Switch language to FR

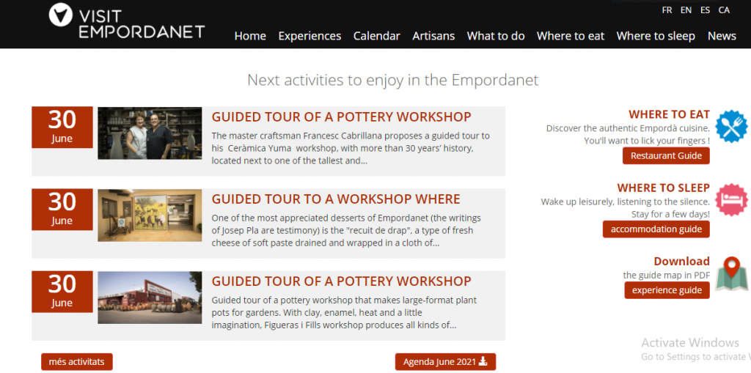point(667,10)
